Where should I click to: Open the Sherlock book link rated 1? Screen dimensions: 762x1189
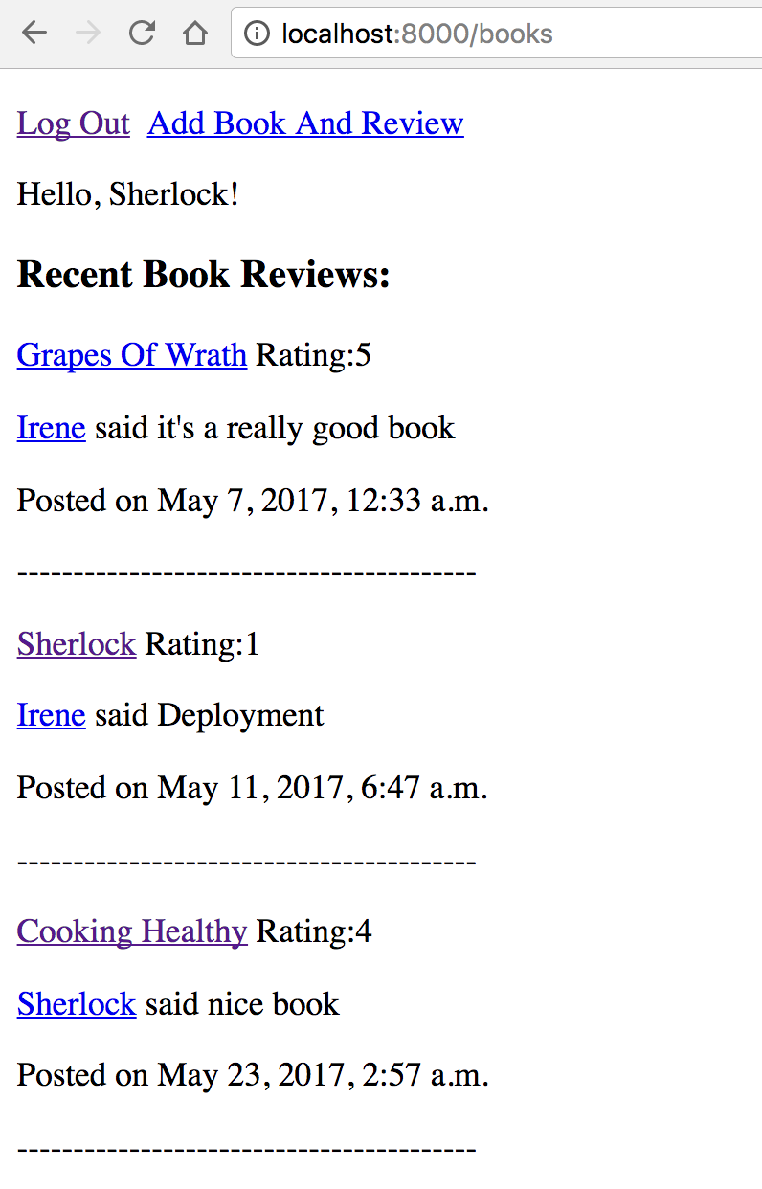point(77,644)
